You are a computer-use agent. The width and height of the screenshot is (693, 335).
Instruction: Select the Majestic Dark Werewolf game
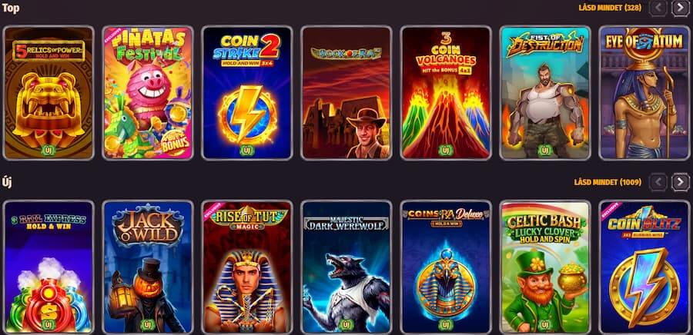pyautogui.click(x=346, y=267)
